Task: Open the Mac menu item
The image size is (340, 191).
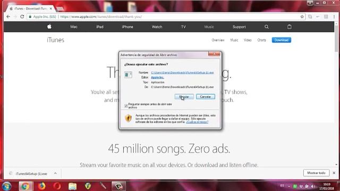Action: [x=74, y=27]
